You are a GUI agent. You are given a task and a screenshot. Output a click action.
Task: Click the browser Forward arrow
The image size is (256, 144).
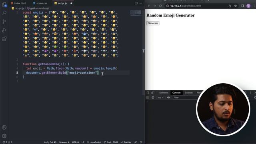click(x=155, y=6)
